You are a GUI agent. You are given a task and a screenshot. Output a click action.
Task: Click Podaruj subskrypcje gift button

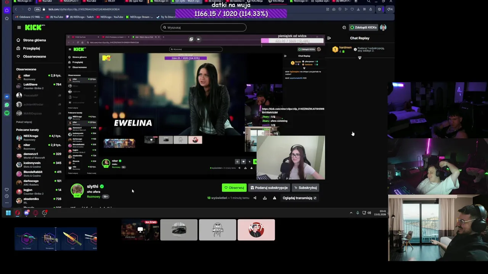[269, 188]
